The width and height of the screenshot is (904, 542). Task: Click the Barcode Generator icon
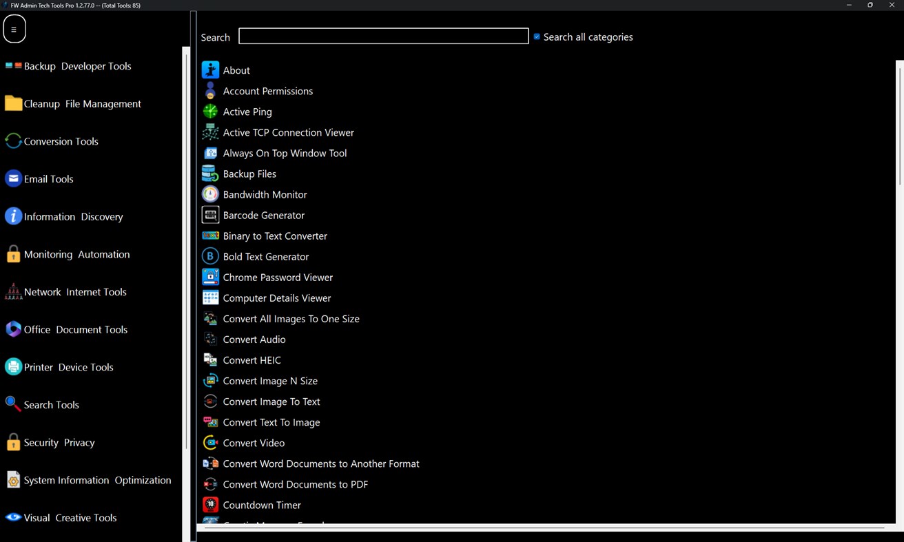(x=210, y=215)
